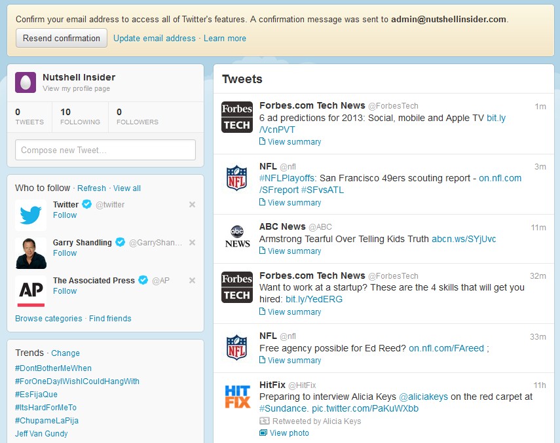
Task: Open the pic.twitter.com/PaKuWXbb link
Action: 365,408
